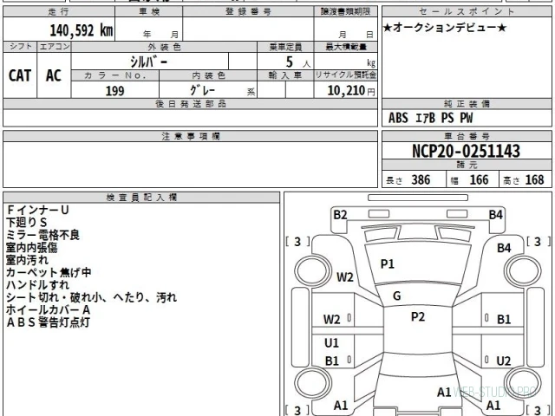Screen dimensions: 555x416
Task: Click the exterior color シルバー value
Action: [148, 62]
